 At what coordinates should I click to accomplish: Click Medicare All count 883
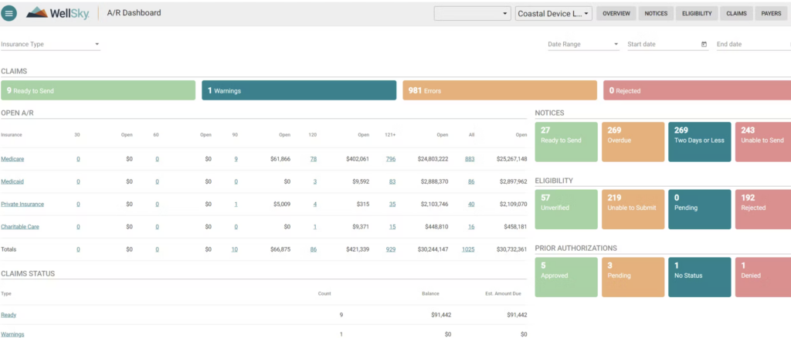pyautogui.click(x=470, y=159)
